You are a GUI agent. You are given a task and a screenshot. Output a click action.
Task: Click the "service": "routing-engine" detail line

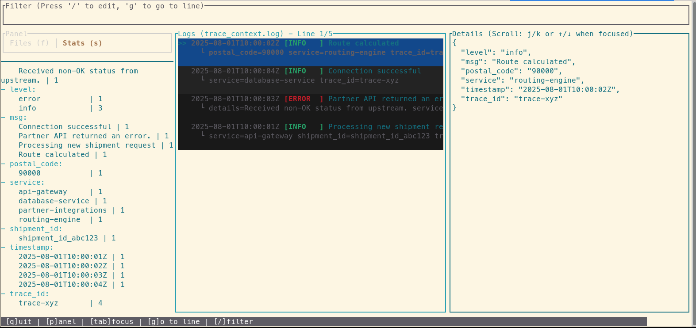tap(523, 80)
